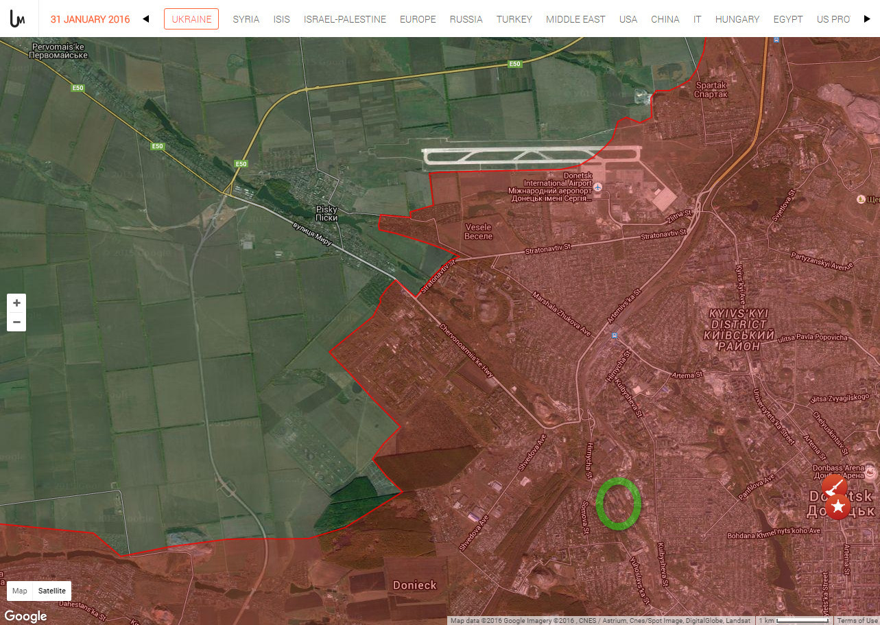Open the Middle East region

pos(575,19)
